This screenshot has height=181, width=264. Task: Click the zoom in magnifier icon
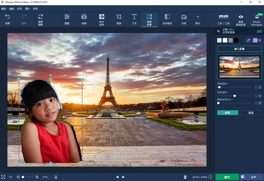click(x=37, y=177)
